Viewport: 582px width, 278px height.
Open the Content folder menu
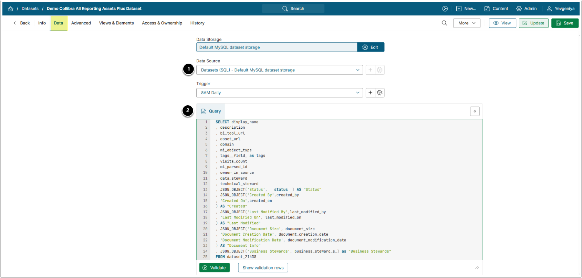[x=496, y=9]
